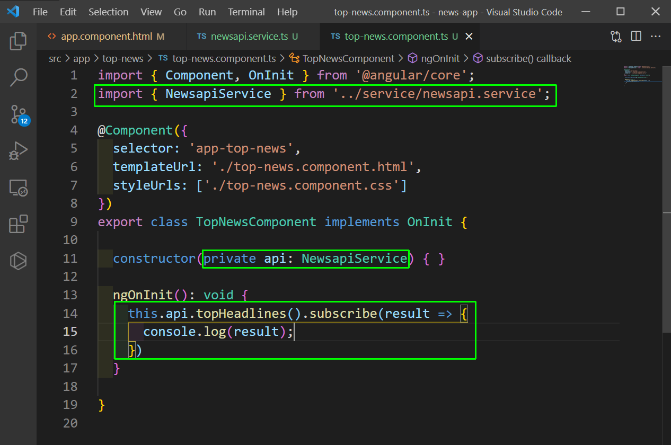Click the 'constructor' keyword on line 11
671x445 pixels.
pos(154,259)
